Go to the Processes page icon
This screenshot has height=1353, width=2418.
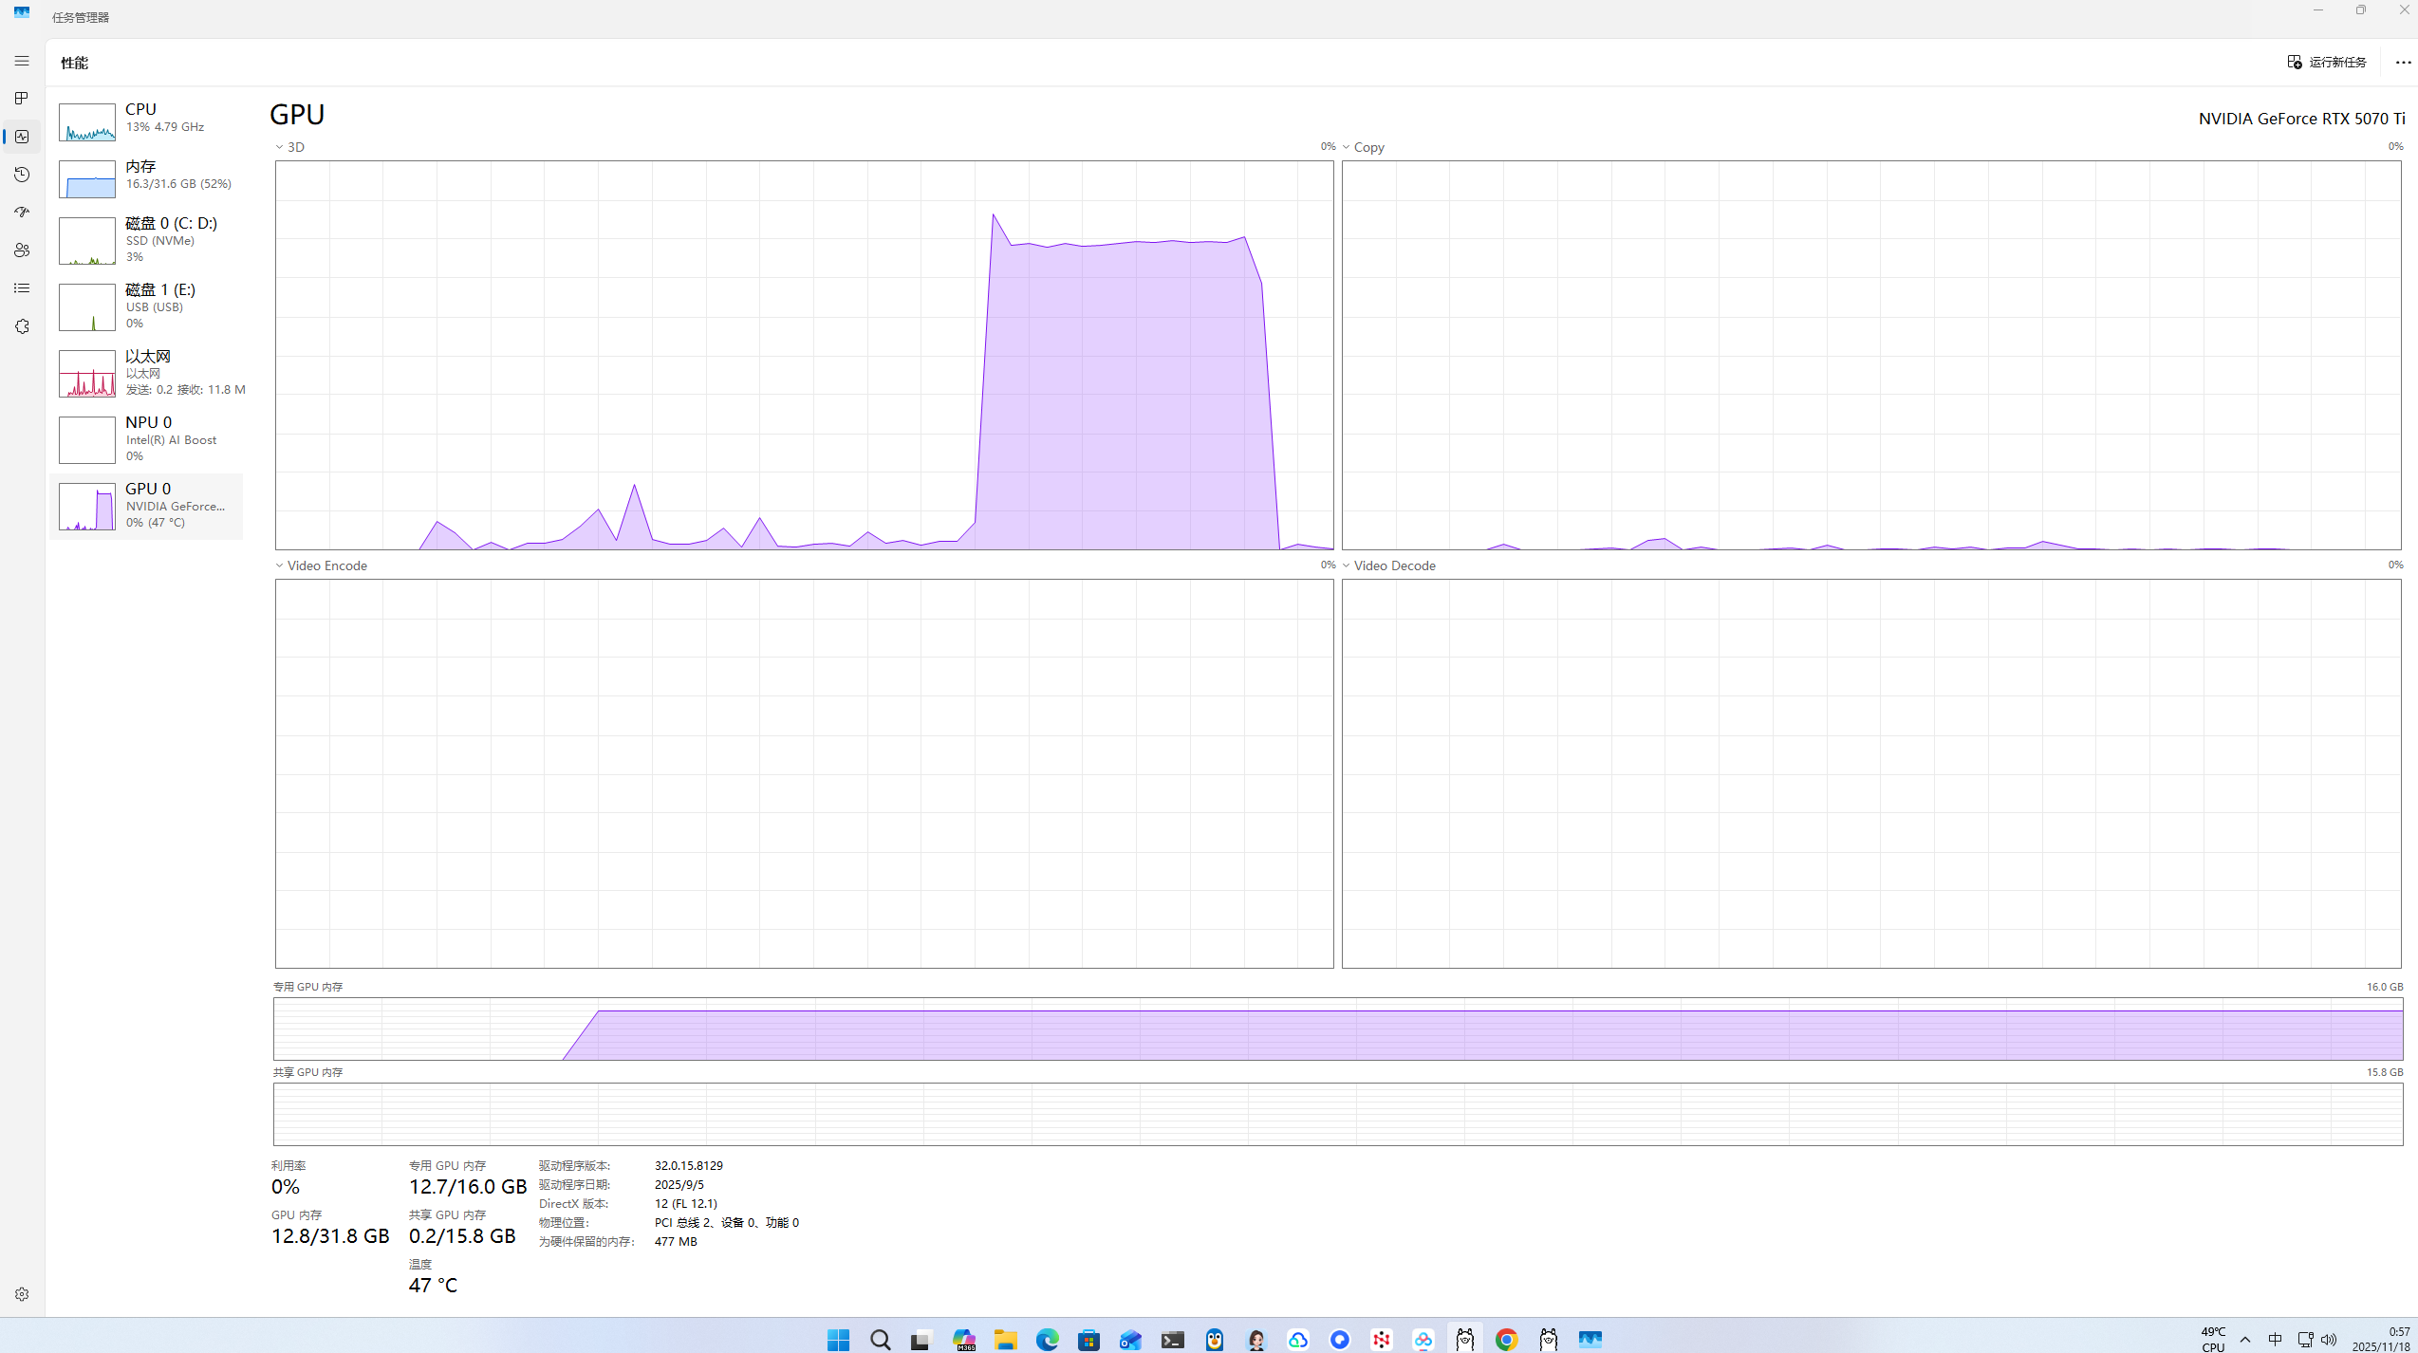point(22,99)
